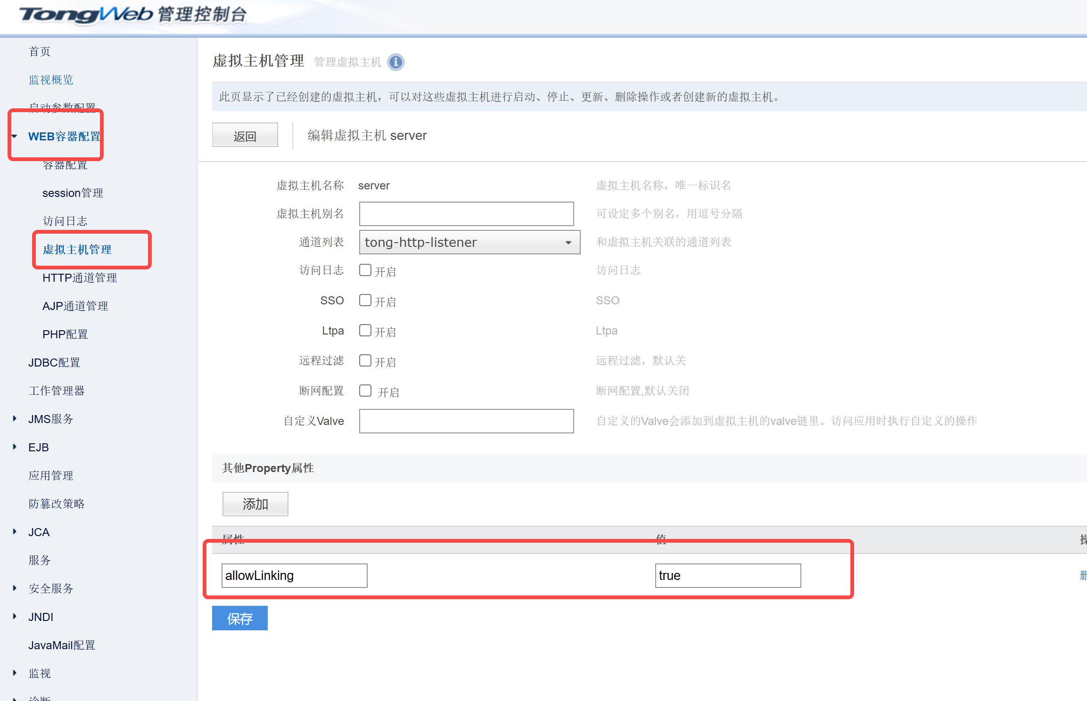The image size is (1087, 701).
Task: Click the 返回 button
Action: [245, 135]
